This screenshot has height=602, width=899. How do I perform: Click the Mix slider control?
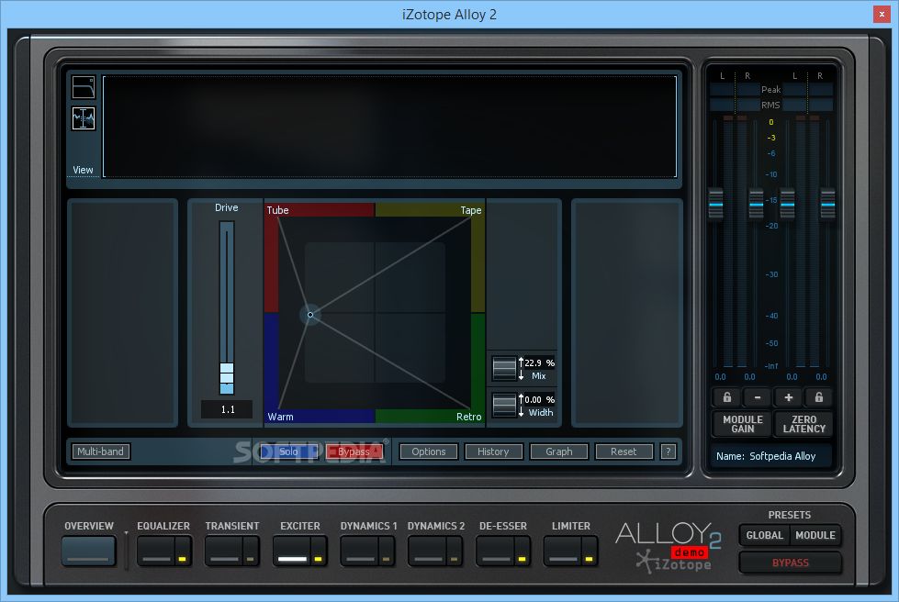[504, 368]
